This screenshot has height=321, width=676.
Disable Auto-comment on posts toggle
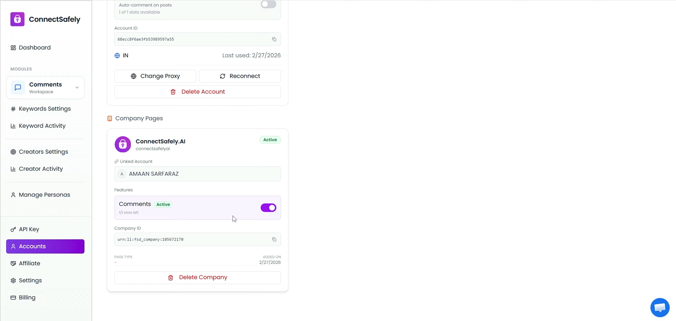coord(268,4)
